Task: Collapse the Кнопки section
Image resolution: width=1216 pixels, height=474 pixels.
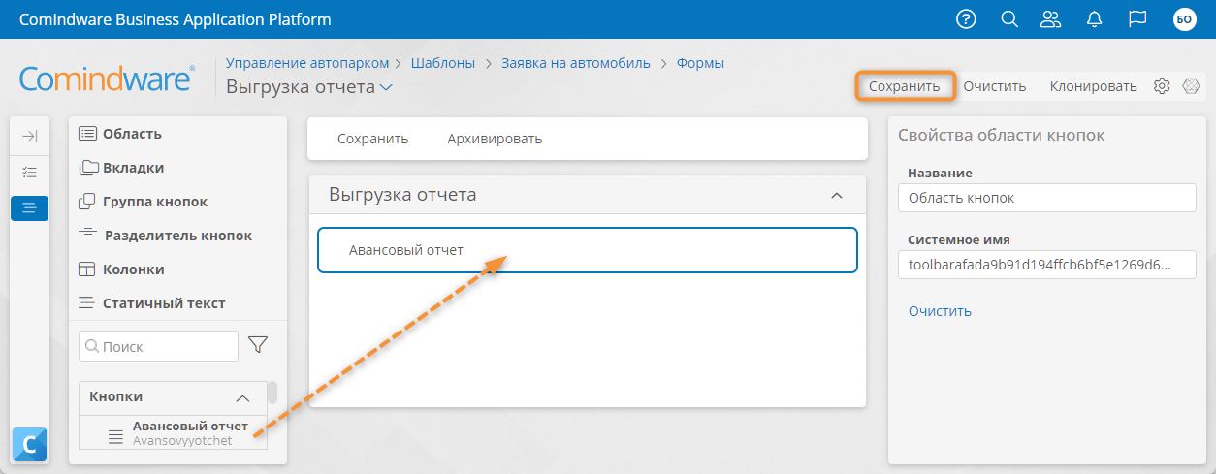Action: click(x=243, y=397)
